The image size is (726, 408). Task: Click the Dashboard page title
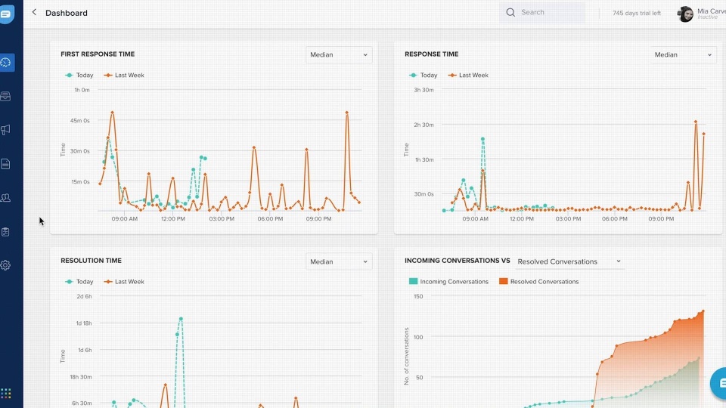pos(67,13)
